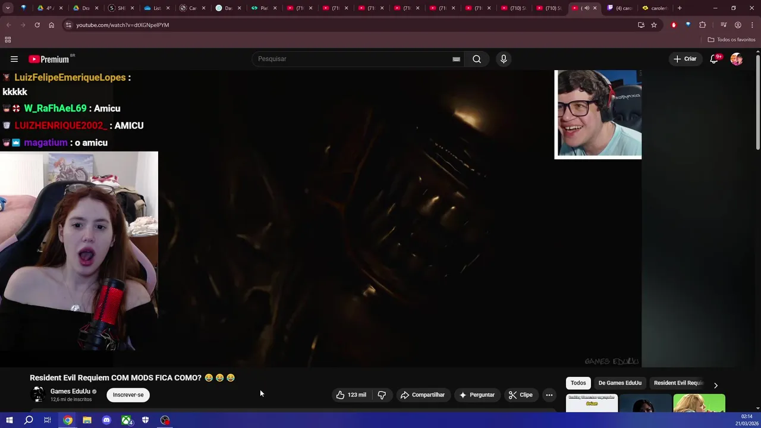Open the apps grid in bookmarks bar
Viewport: 761px width, 428px height.
(8, 40)
